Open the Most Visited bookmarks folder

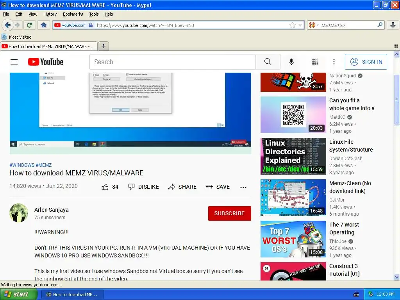pos(17,37)
